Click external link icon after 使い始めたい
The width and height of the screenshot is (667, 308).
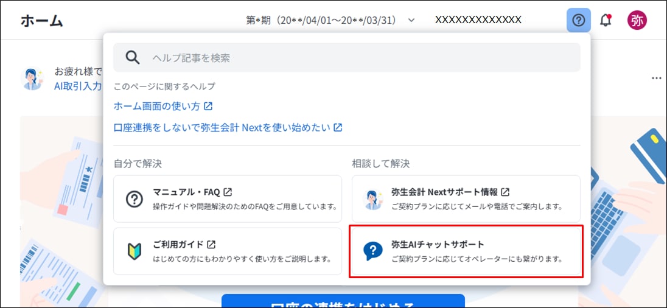pyautogui.click(x=338, y=127)
